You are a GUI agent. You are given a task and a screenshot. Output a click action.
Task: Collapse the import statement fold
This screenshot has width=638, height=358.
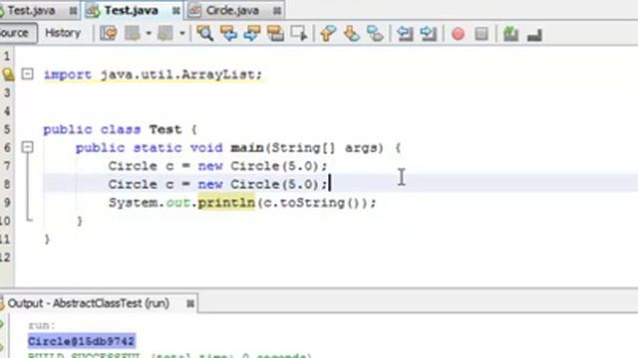[x=27, y=74]
